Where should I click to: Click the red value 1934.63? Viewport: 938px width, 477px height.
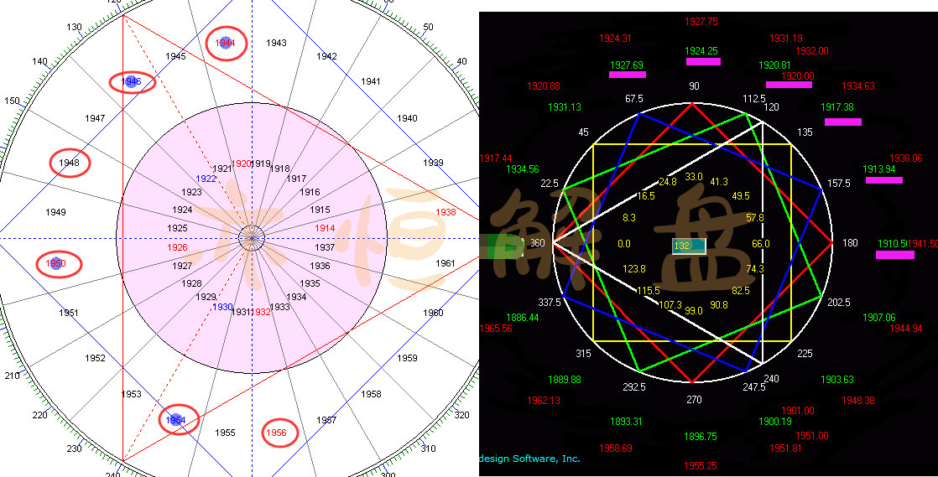[x=857, y=86]
